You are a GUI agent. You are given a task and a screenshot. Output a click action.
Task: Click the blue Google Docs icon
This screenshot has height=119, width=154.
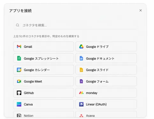[x=81, y=58]
